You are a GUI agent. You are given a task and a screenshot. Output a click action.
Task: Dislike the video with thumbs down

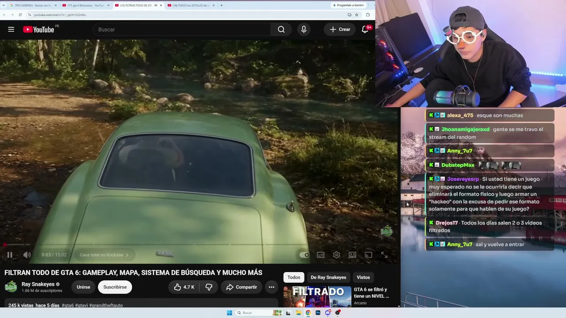209,287
